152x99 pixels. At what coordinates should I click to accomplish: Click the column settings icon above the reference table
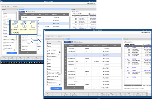tap(144, 44)
